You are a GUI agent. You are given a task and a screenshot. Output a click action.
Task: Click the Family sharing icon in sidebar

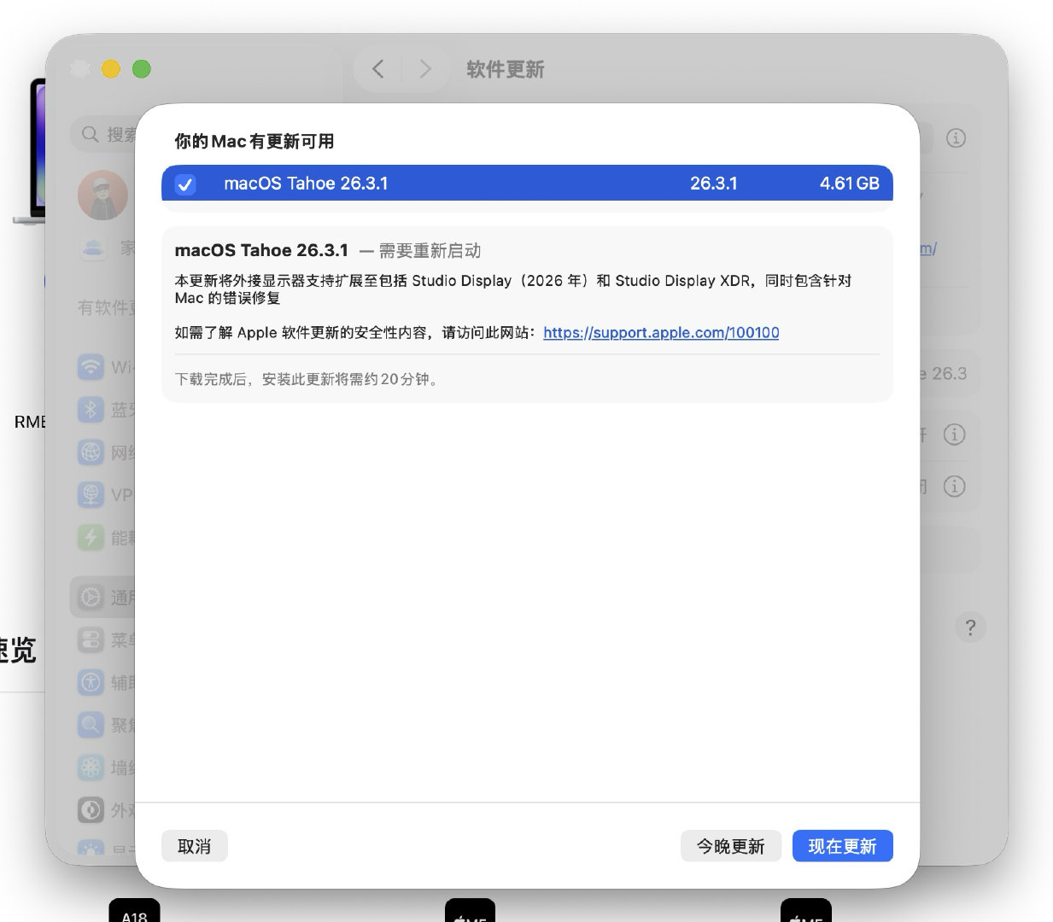(x=93, y=248)
